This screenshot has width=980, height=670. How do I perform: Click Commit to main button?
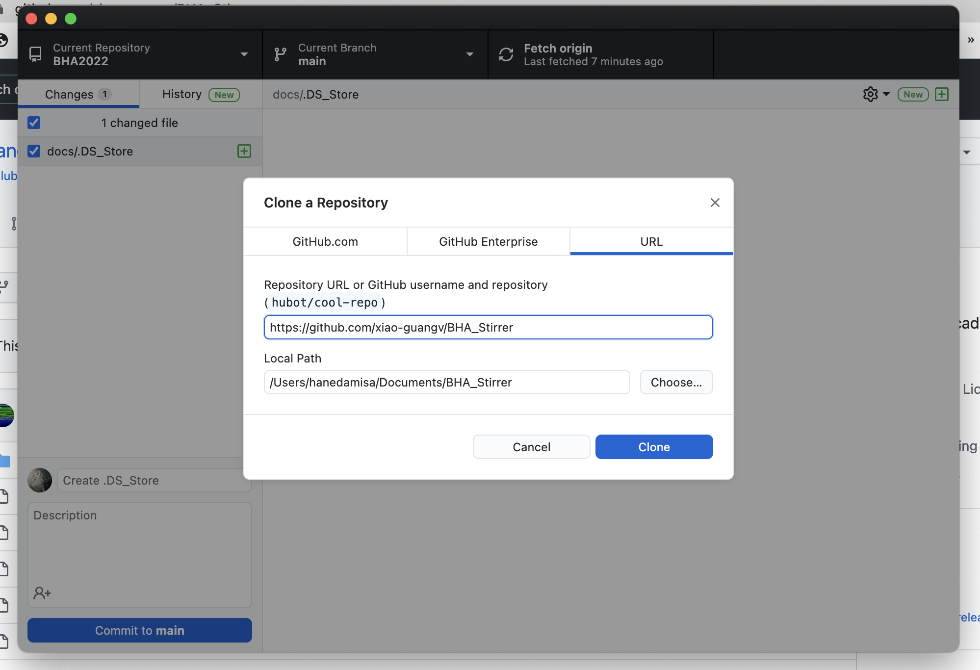coord(140,630)
